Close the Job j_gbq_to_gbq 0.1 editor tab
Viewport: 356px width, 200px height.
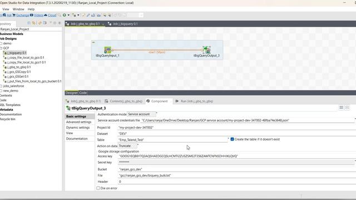(x=103, y=24)
